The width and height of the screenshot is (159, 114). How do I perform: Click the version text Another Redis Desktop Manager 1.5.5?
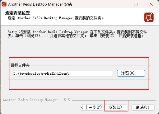(x=36, y=100)
